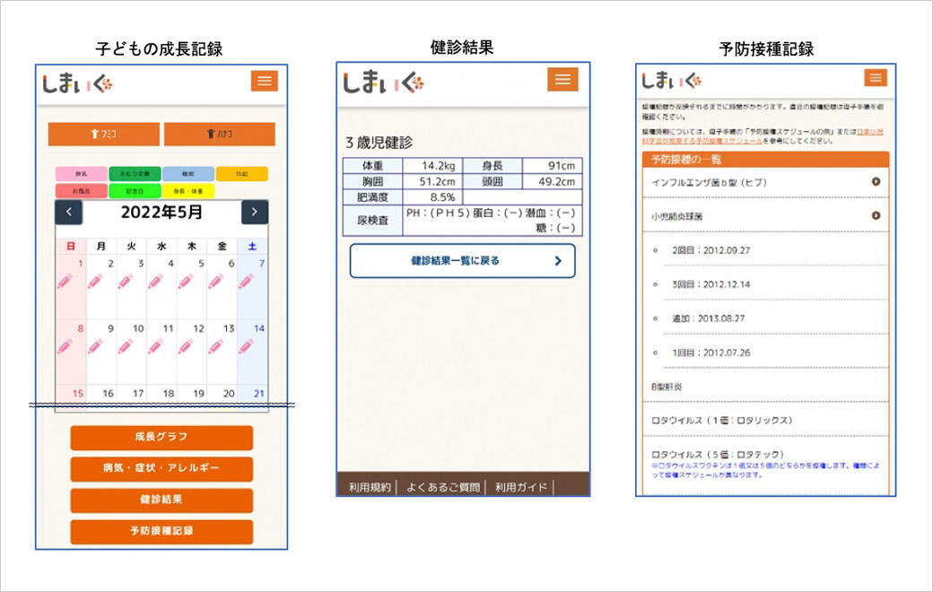
Task: Open hamburger menu in 予防接種記録 screen
Action: (x=876, y=77)
